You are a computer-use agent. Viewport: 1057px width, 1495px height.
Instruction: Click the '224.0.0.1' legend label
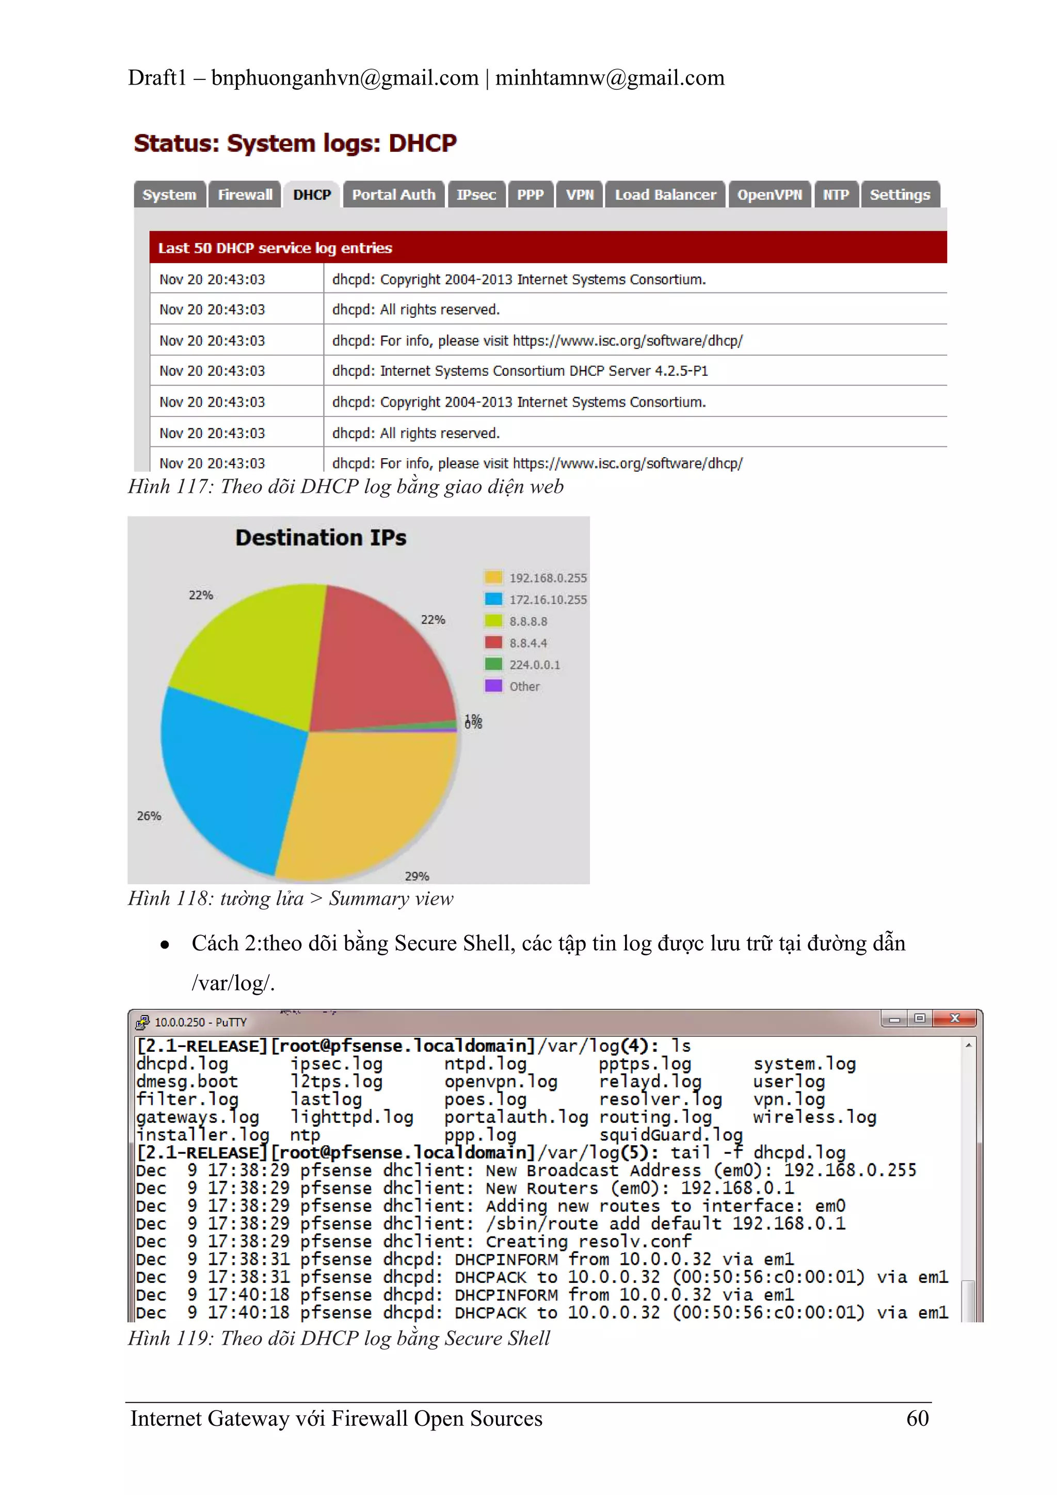[535, 665]
